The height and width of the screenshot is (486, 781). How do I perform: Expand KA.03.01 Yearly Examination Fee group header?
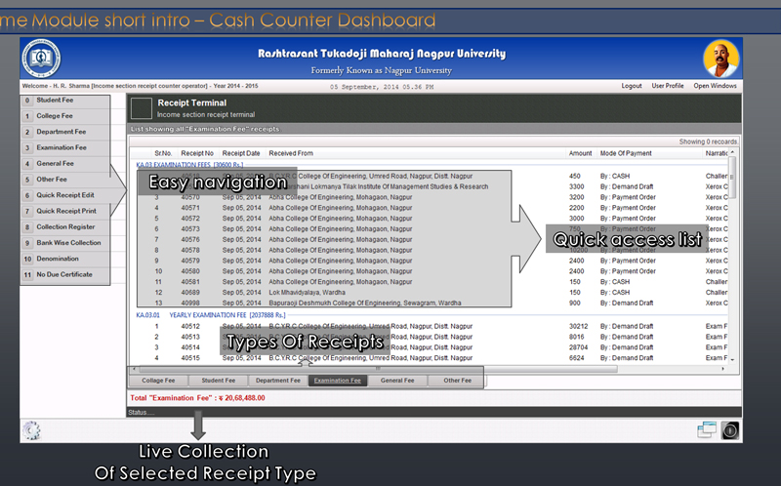211,315
